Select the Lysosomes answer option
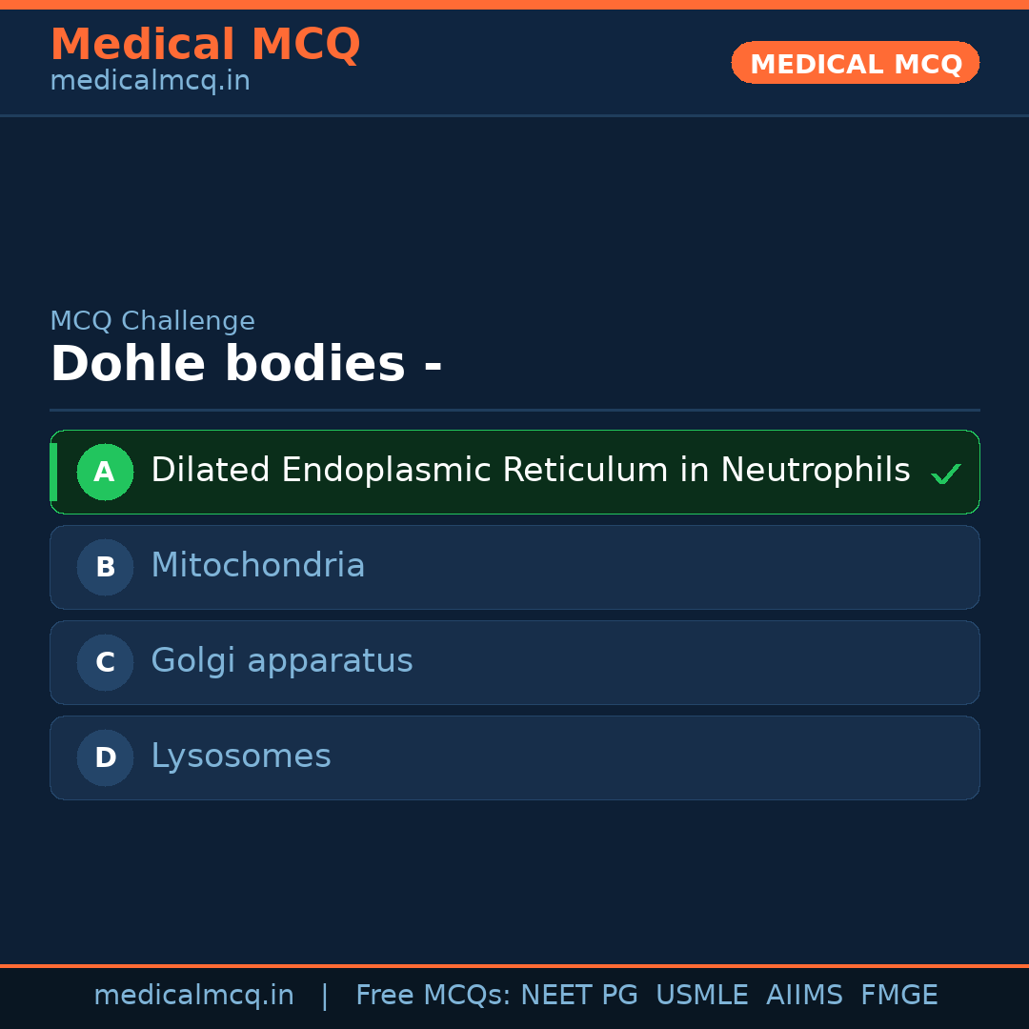 [241, 757]
